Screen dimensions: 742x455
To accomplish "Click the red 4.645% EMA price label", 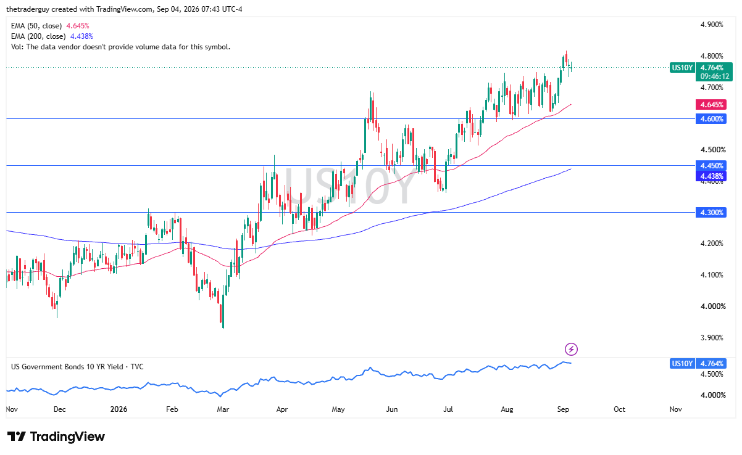I will (x=711, y=104).
